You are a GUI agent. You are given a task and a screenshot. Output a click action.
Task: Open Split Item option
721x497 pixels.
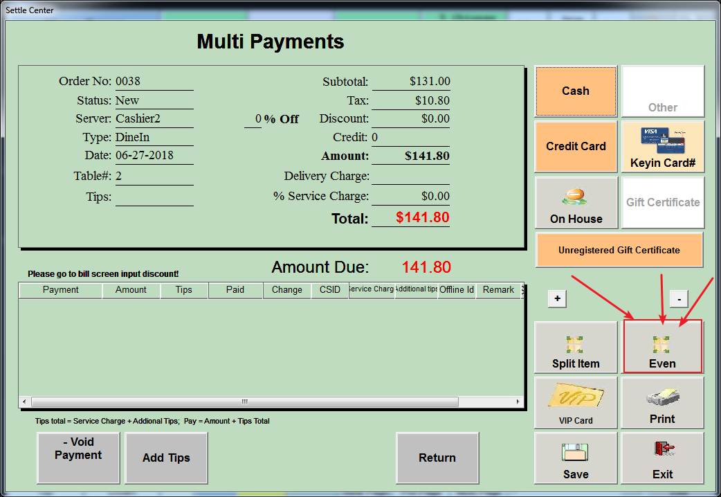[576, 347]
